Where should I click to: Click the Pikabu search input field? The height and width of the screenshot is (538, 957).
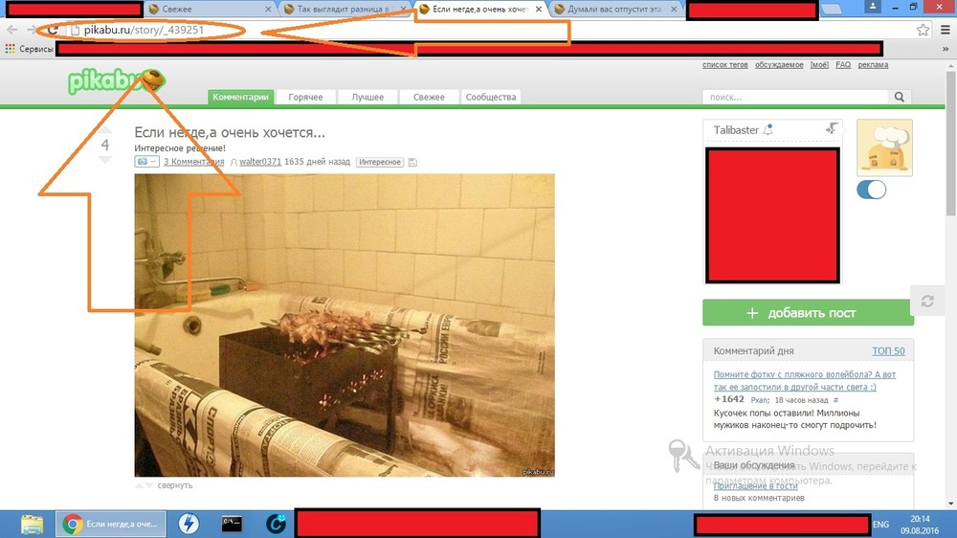(x=795, y=97)
